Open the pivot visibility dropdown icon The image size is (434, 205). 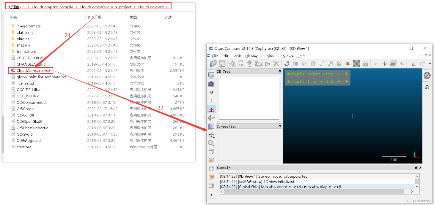point(211,135)
